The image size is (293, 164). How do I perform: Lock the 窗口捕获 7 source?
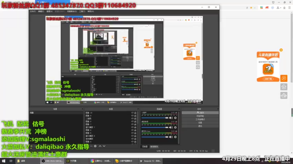point(135,127)
